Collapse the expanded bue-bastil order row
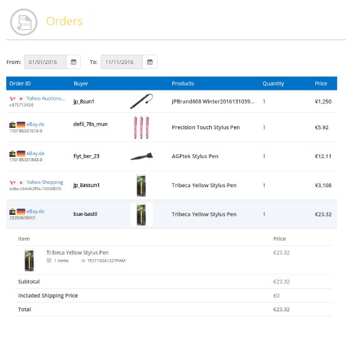346x359 pixels. 172,214
